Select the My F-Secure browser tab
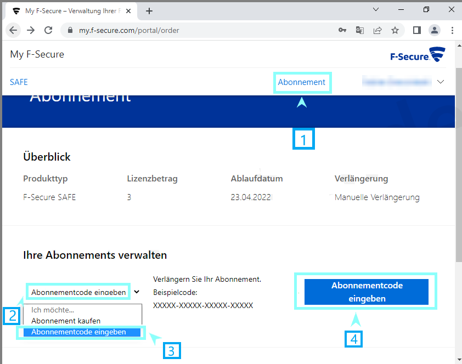Screen dimensions: 462x364 71,11
